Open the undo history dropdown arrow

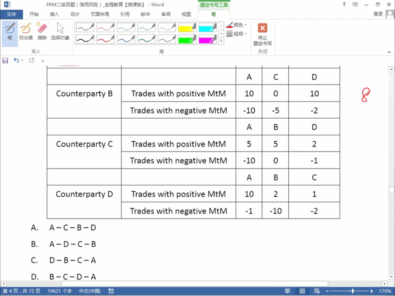(x=23, y=61)
